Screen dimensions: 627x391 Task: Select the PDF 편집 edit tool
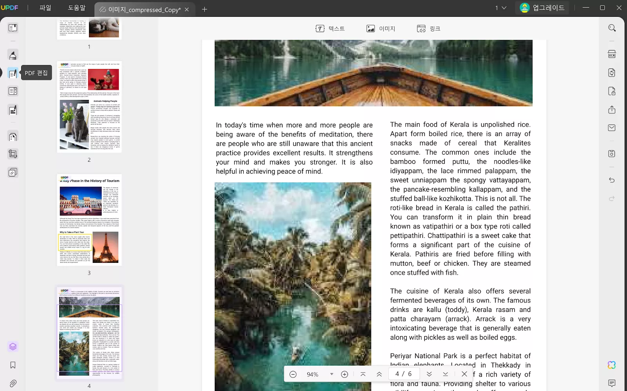point(13,73)
